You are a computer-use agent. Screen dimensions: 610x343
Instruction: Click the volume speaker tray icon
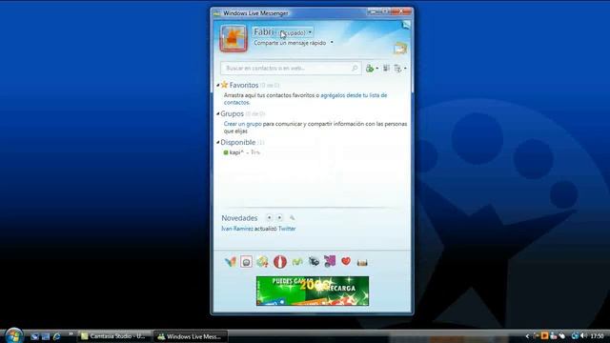583,336
